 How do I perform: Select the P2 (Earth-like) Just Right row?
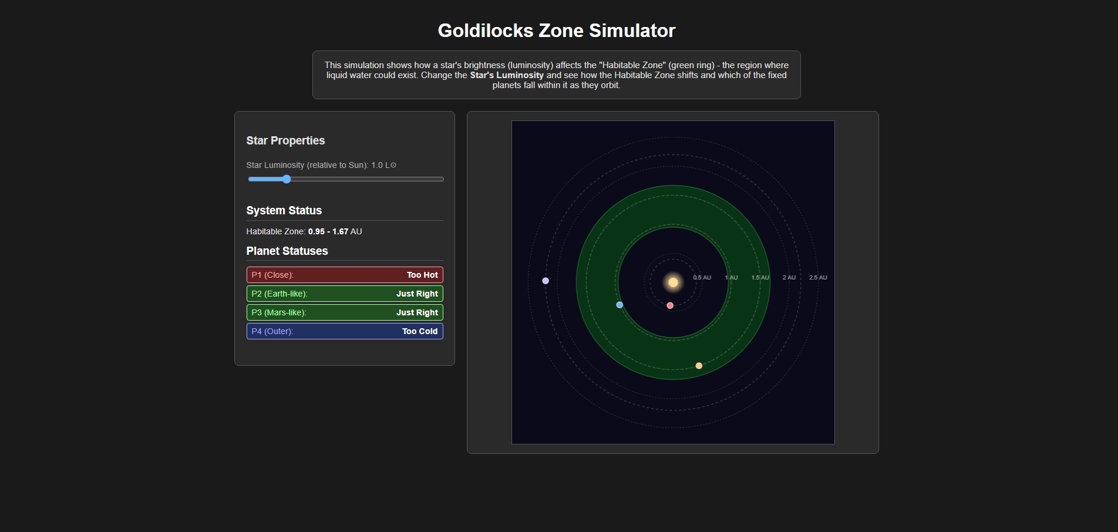point(345,294)
